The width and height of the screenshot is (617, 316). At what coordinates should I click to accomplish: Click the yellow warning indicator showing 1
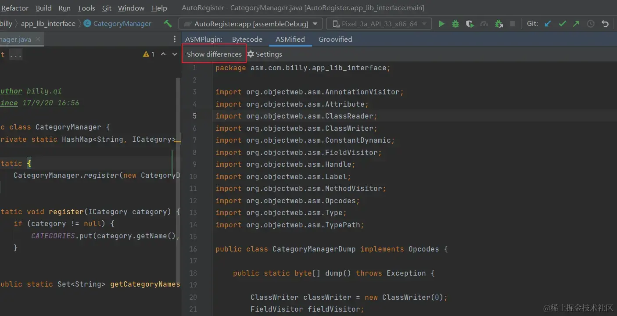coord(149,54)
